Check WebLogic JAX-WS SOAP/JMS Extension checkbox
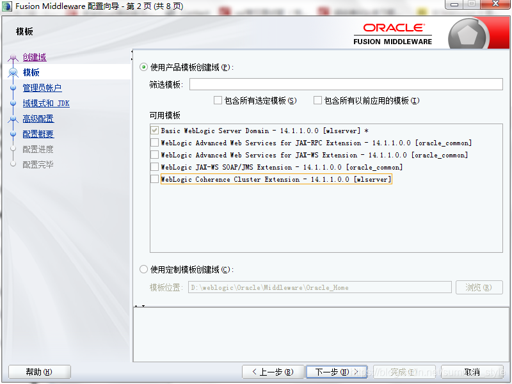 click(154, 167)
